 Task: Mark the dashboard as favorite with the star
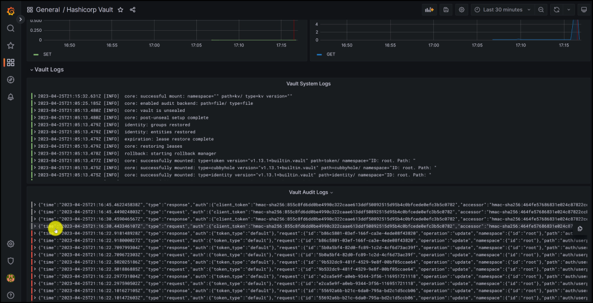click(120, 10)
